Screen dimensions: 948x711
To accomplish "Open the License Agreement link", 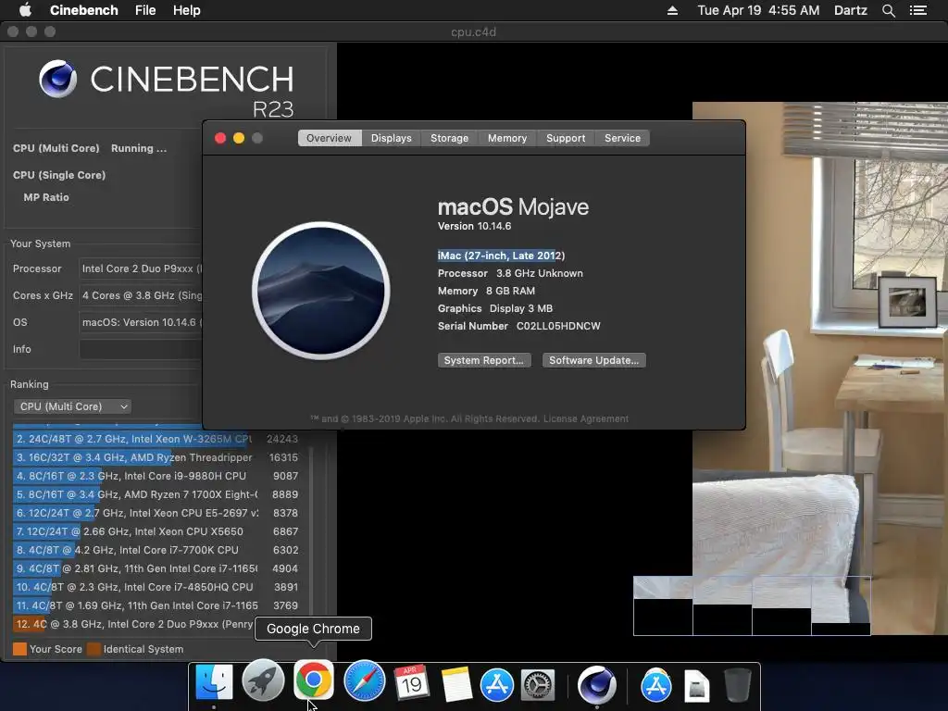I will coord(586,418).
